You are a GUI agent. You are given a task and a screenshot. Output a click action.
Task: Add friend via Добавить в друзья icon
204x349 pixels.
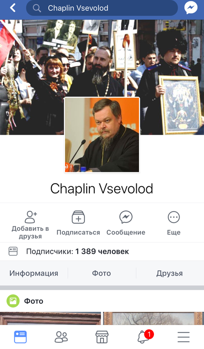coord(30,217)
